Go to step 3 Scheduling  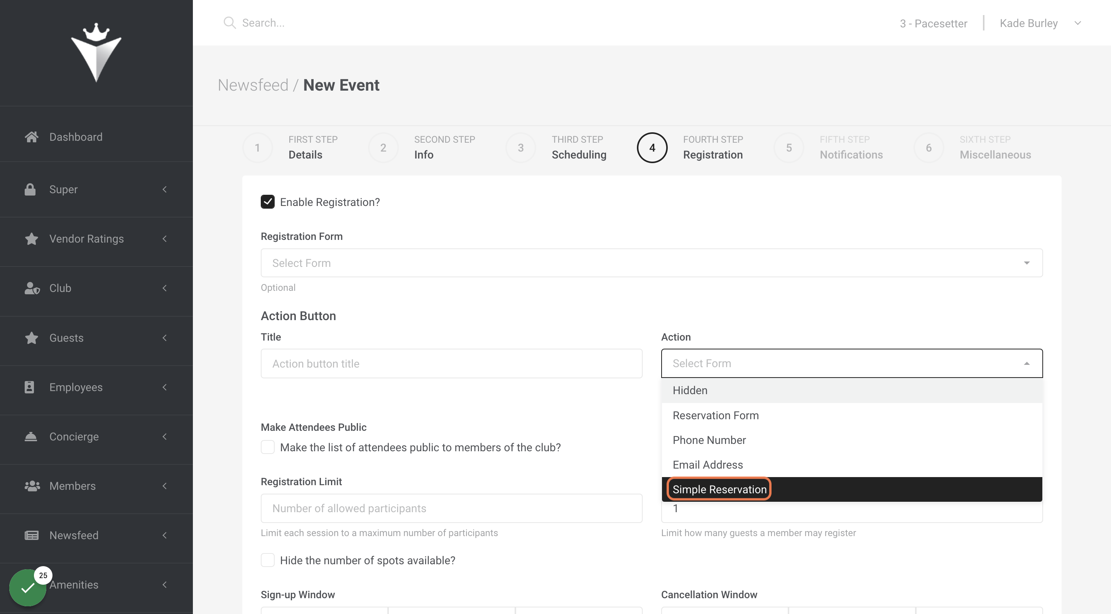(556, 147)
